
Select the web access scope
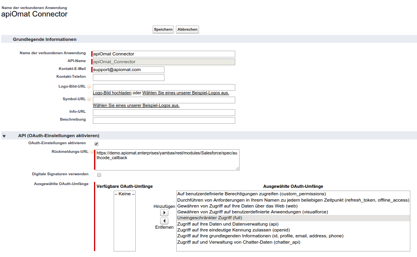tap(293, 206)
